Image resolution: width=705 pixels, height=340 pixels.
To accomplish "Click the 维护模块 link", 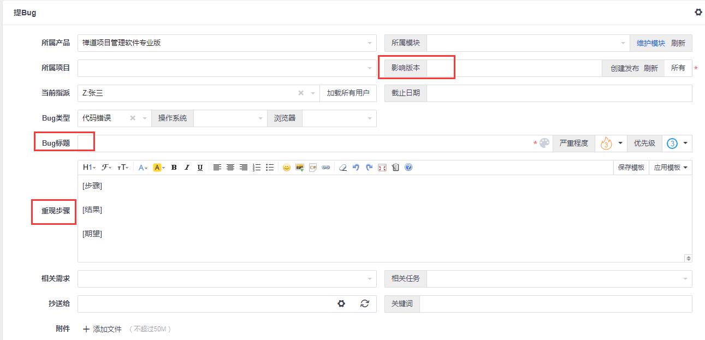I will (650, 43).
